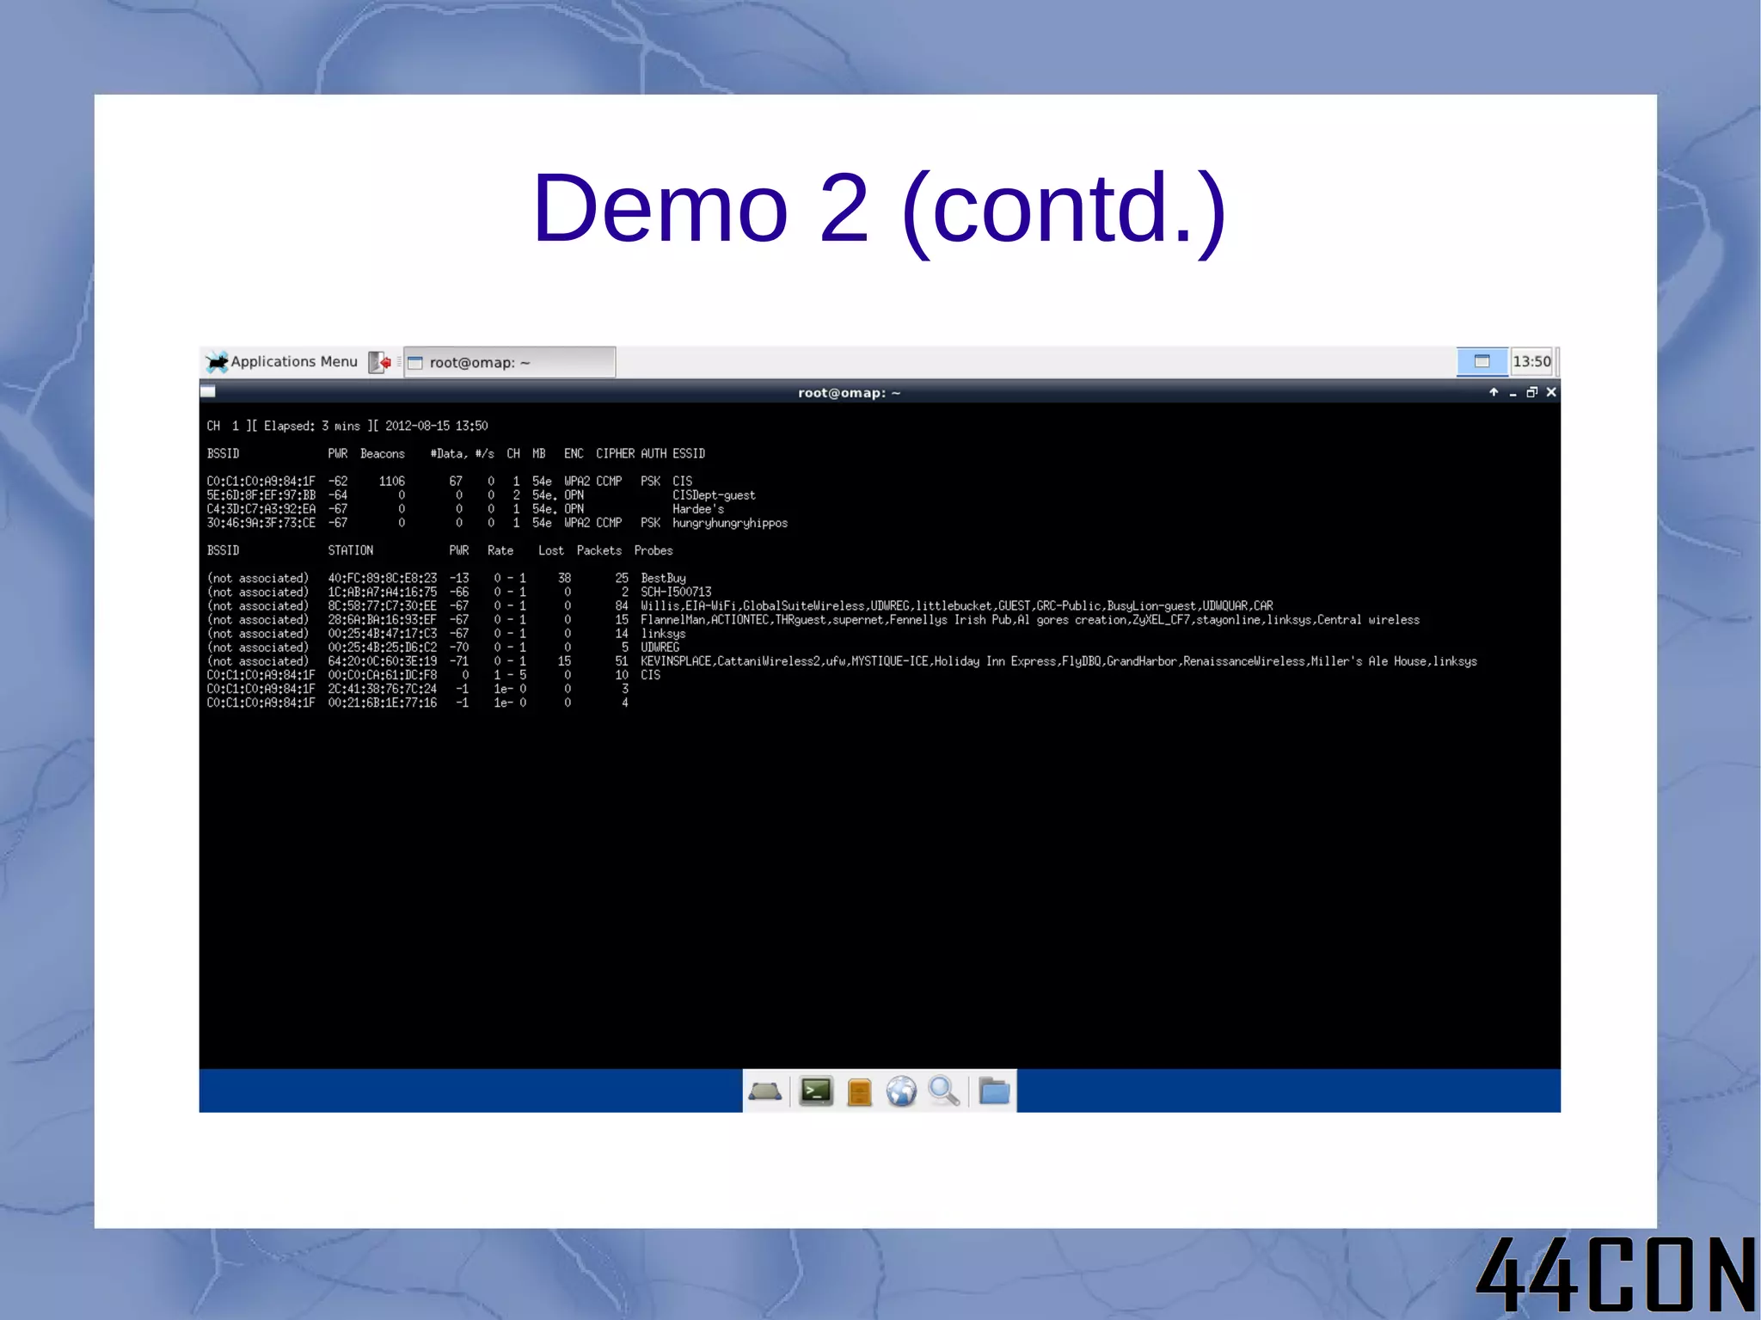Image resolution: width=1761 pixels, height=1320 pixels.
Task: Click the STATION column header
Action: [351, 550]
